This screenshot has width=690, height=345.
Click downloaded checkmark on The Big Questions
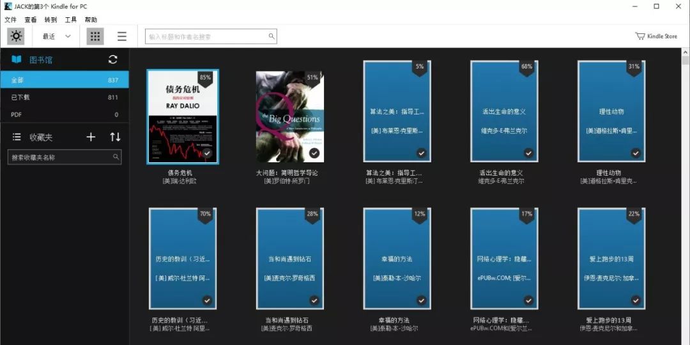click(x=314, y=153)
